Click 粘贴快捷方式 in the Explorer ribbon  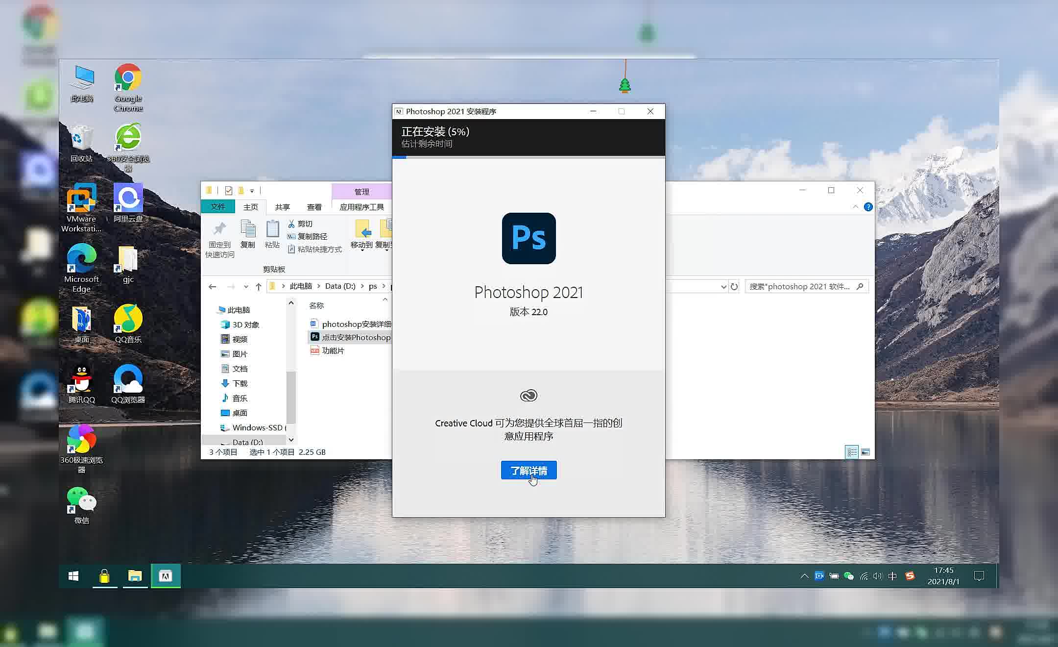tap(314, 249)
